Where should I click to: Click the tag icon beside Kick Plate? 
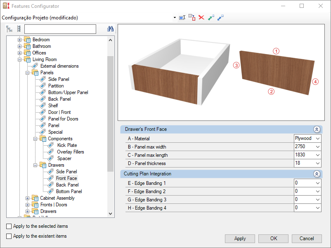click(51, 145)
